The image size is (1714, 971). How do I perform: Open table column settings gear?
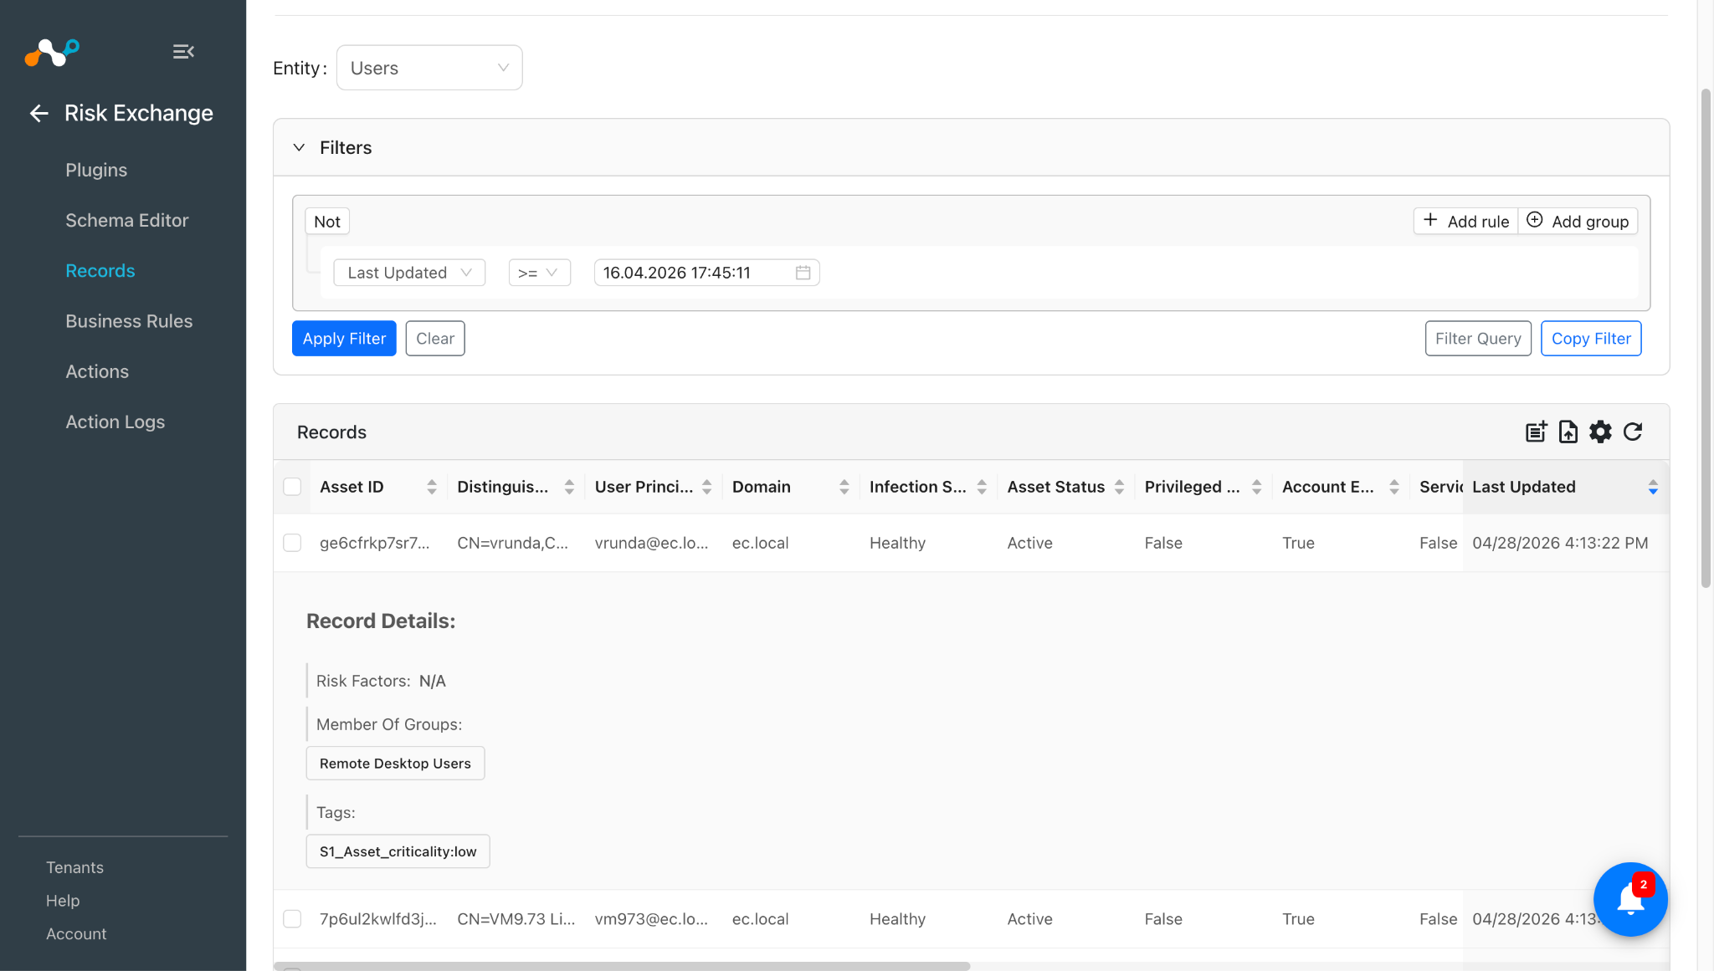click(1600, 432)
